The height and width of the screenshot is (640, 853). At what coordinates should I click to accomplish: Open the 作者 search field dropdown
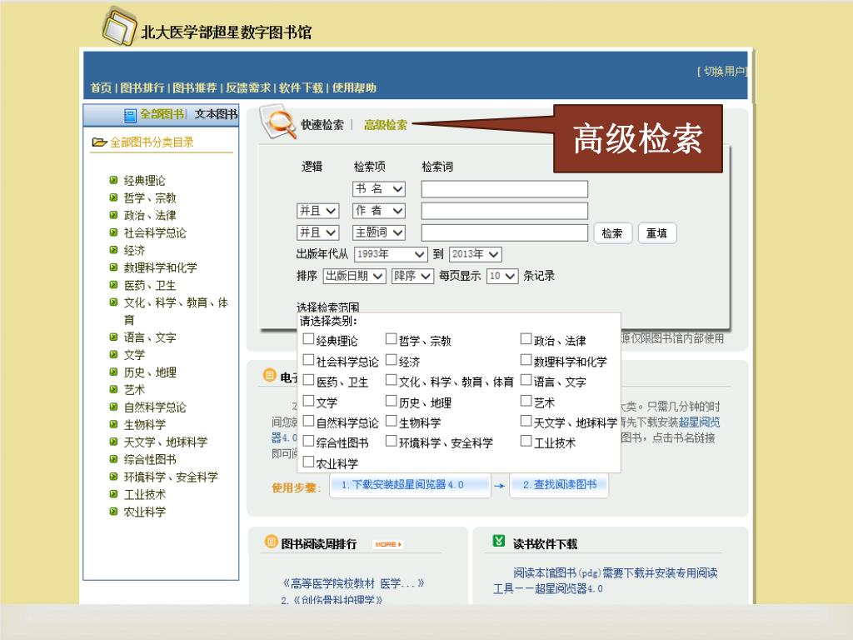(x=379, y=211)
